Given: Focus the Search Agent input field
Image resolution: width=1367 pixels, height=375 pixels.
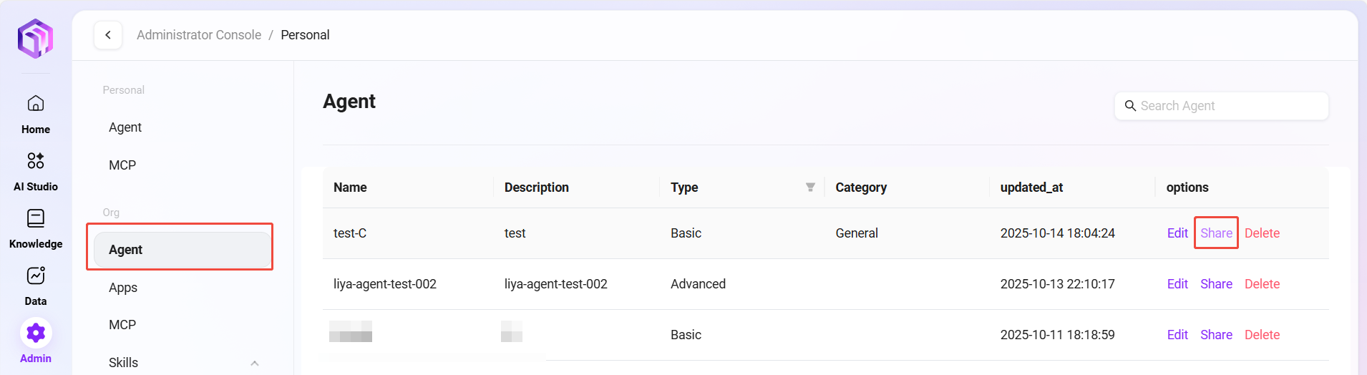Looking at the screenshot, I should 1230,106.
